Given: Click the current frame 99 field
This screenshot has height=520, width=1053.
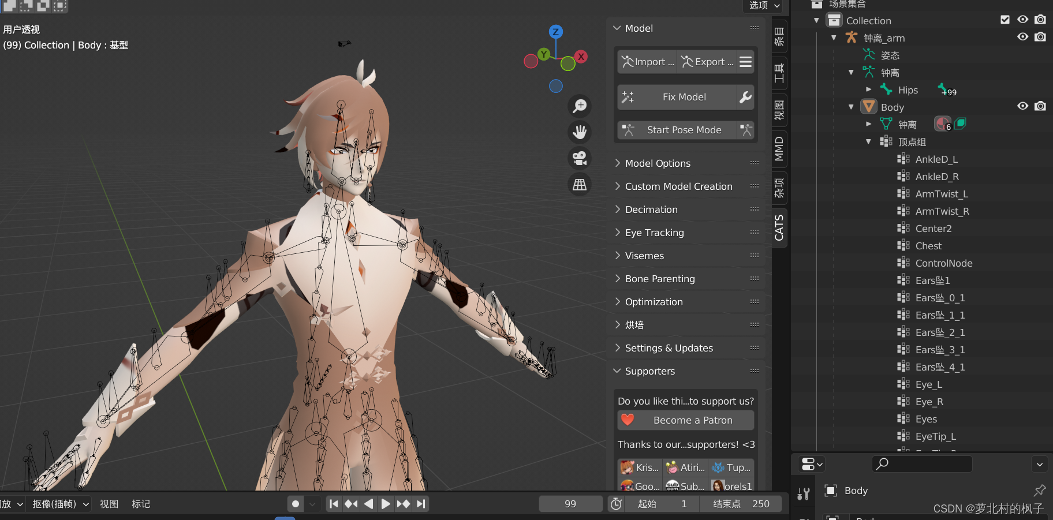Looking at the screenshot, I should tap(570, 504).
